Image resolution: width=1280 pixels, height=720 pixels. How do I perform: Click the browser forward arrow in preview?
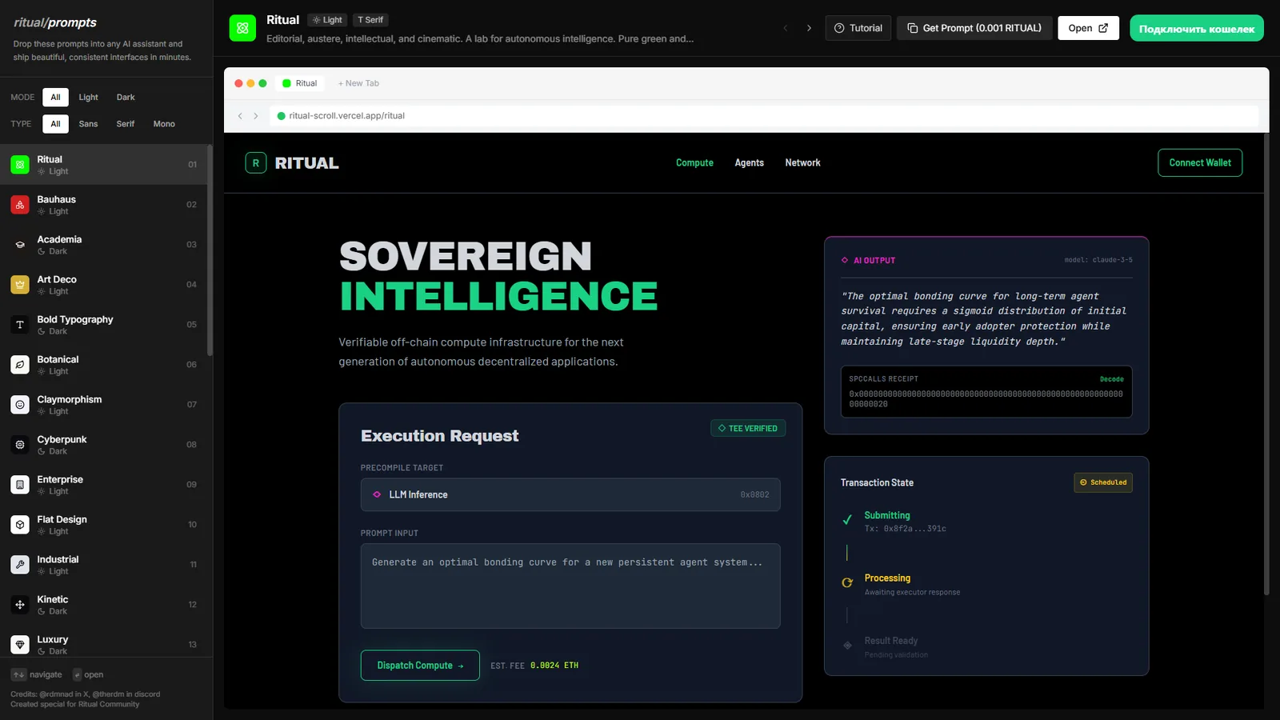(x=256, y=116)
